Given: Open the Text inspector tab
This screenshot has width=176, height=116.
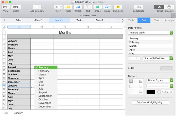Looking at the screenshot, I should point(157,20).
